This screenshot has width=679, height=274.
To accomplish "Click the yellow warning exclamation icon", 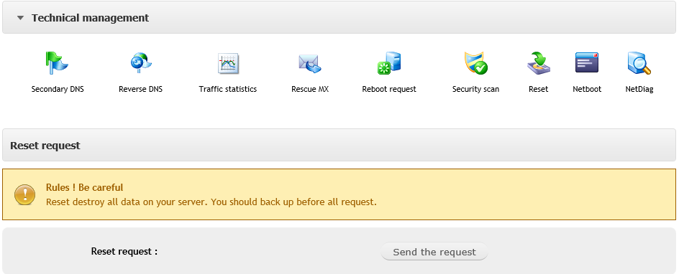I will (x=24, y=194).
